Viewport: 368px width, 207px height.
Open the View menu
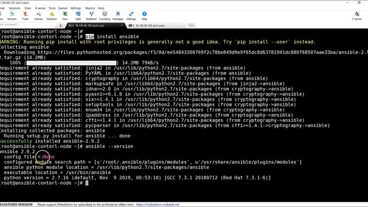click(28, 8)
